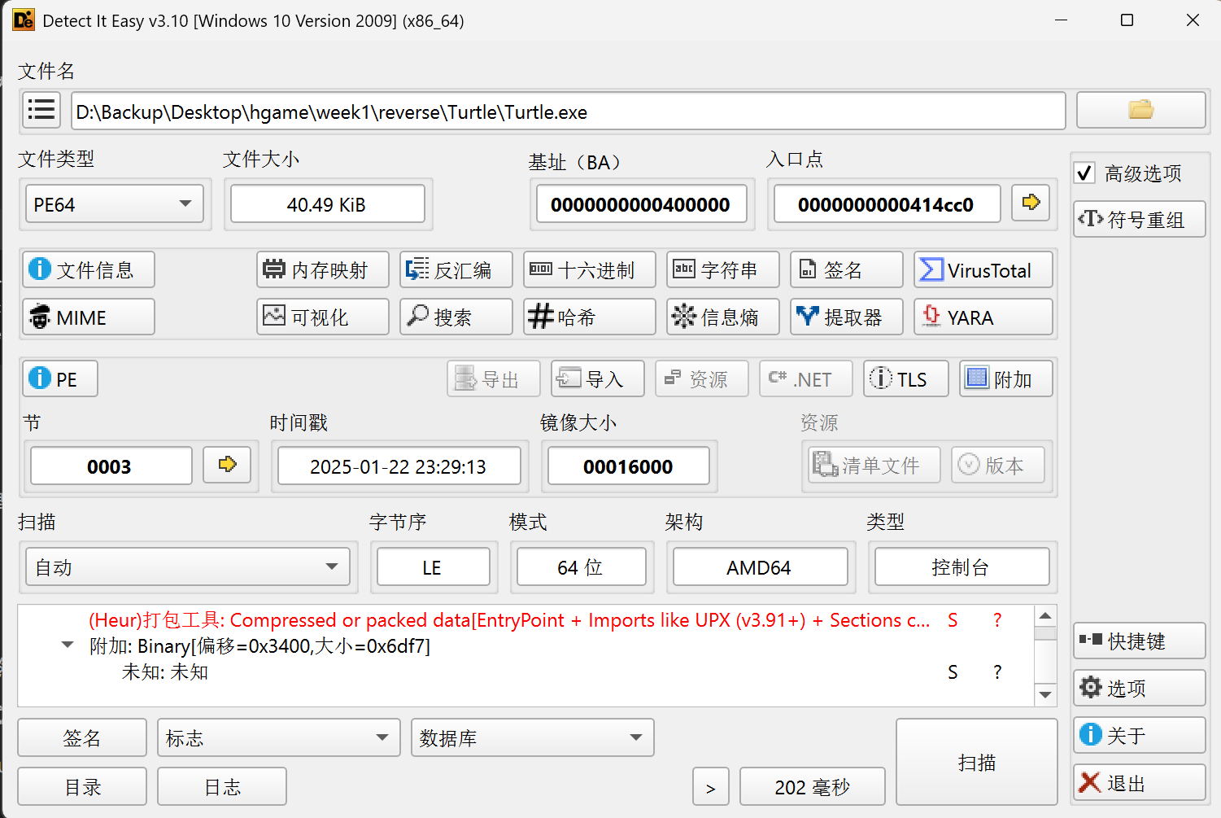Click 文件大小 40.49 KiB field

328,204
